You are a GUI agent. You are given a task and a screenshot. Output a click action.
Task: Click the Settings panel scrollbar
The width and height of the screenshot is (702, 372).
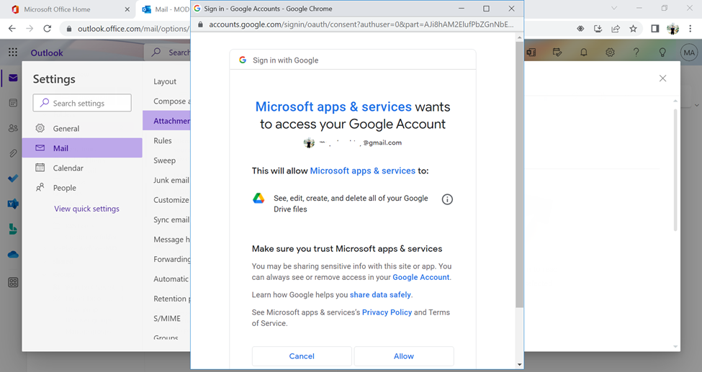point(675,170)
